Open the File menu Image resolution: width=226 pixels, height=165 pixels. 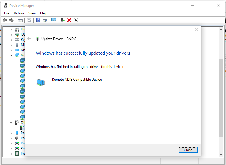click(x=7, y=13)
